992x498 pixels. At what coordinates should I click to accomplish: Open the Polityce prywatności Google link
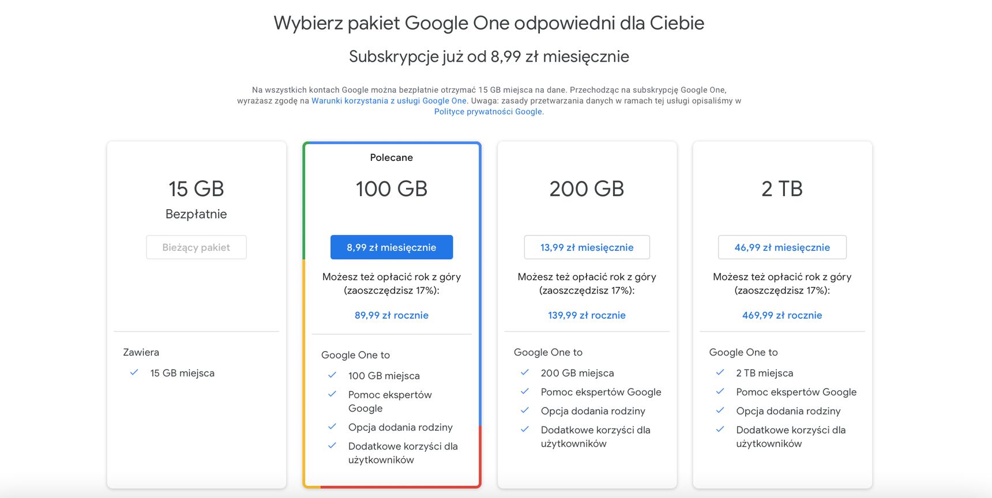click(x=489, y=112)
